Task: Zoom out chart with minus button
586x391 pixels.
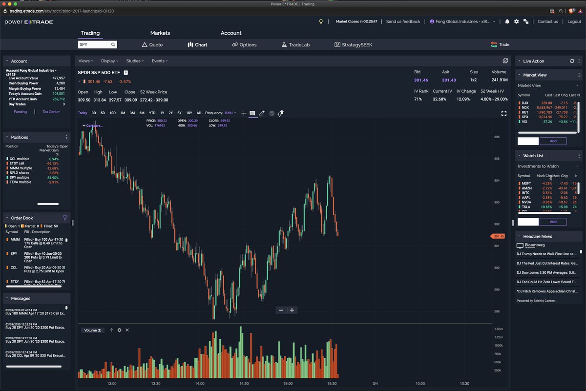Action: click(281, 310)
